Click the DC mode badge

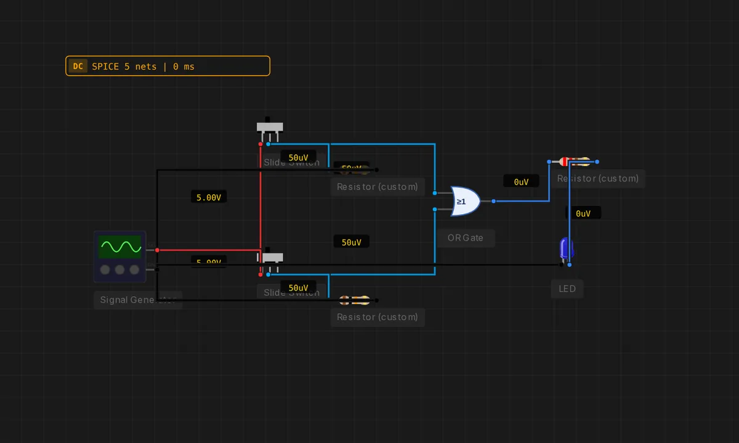(x=78, y=66)
